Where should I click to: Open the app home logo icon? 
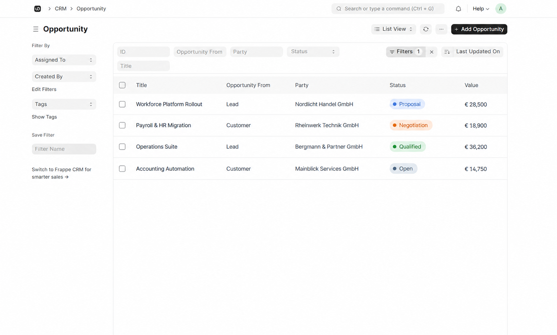point(38,9)
